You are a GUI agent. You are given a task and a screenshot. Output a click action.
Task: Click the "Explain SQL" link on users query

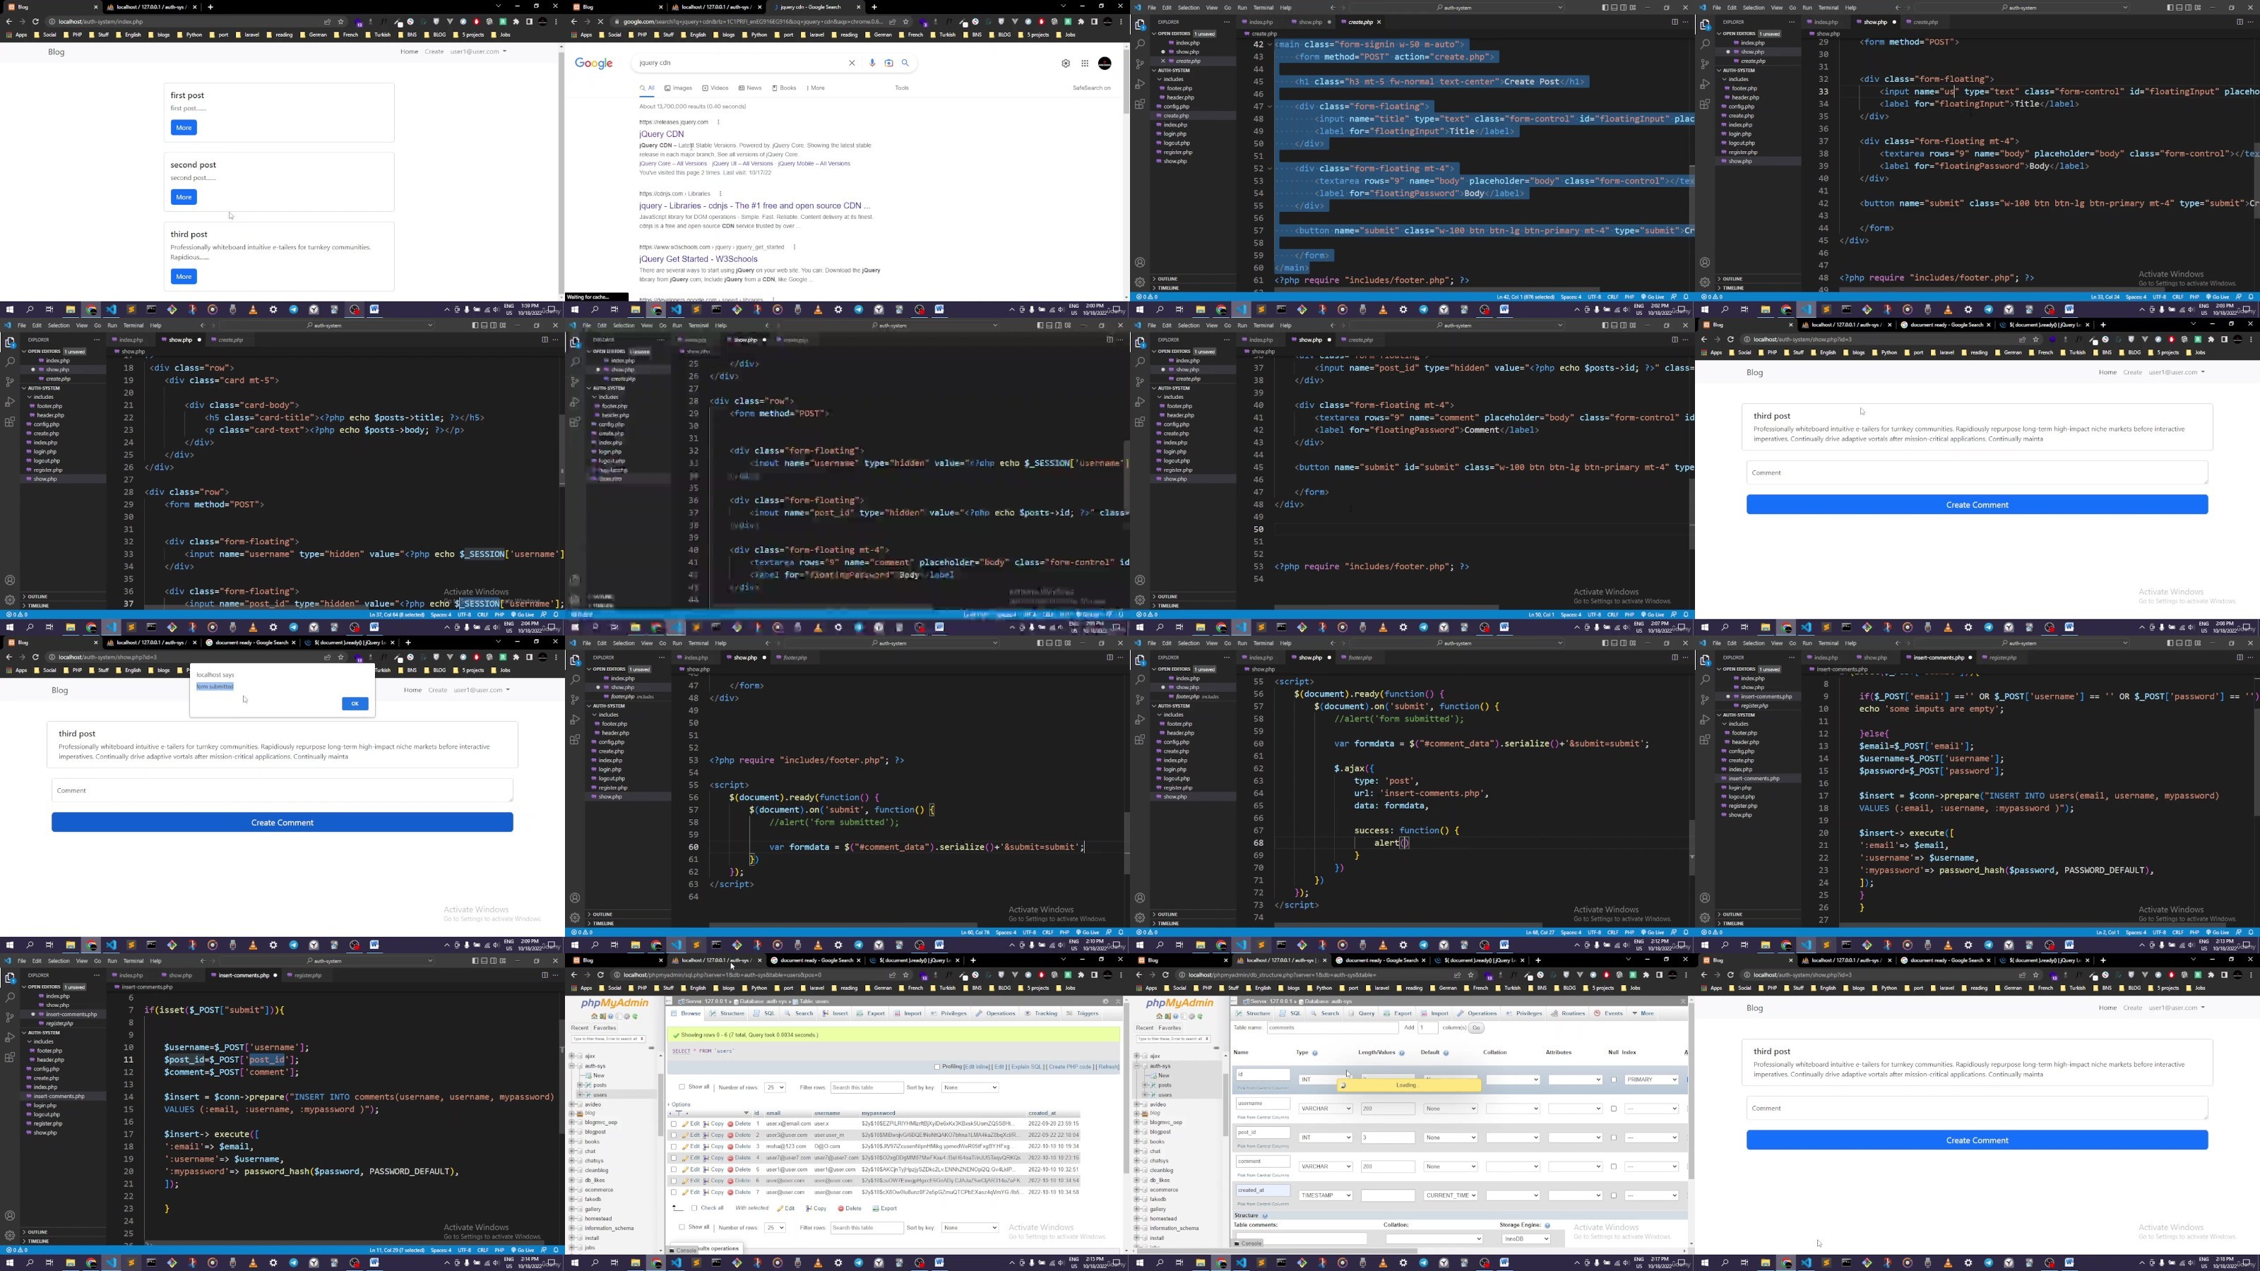pos(1028,1067)
